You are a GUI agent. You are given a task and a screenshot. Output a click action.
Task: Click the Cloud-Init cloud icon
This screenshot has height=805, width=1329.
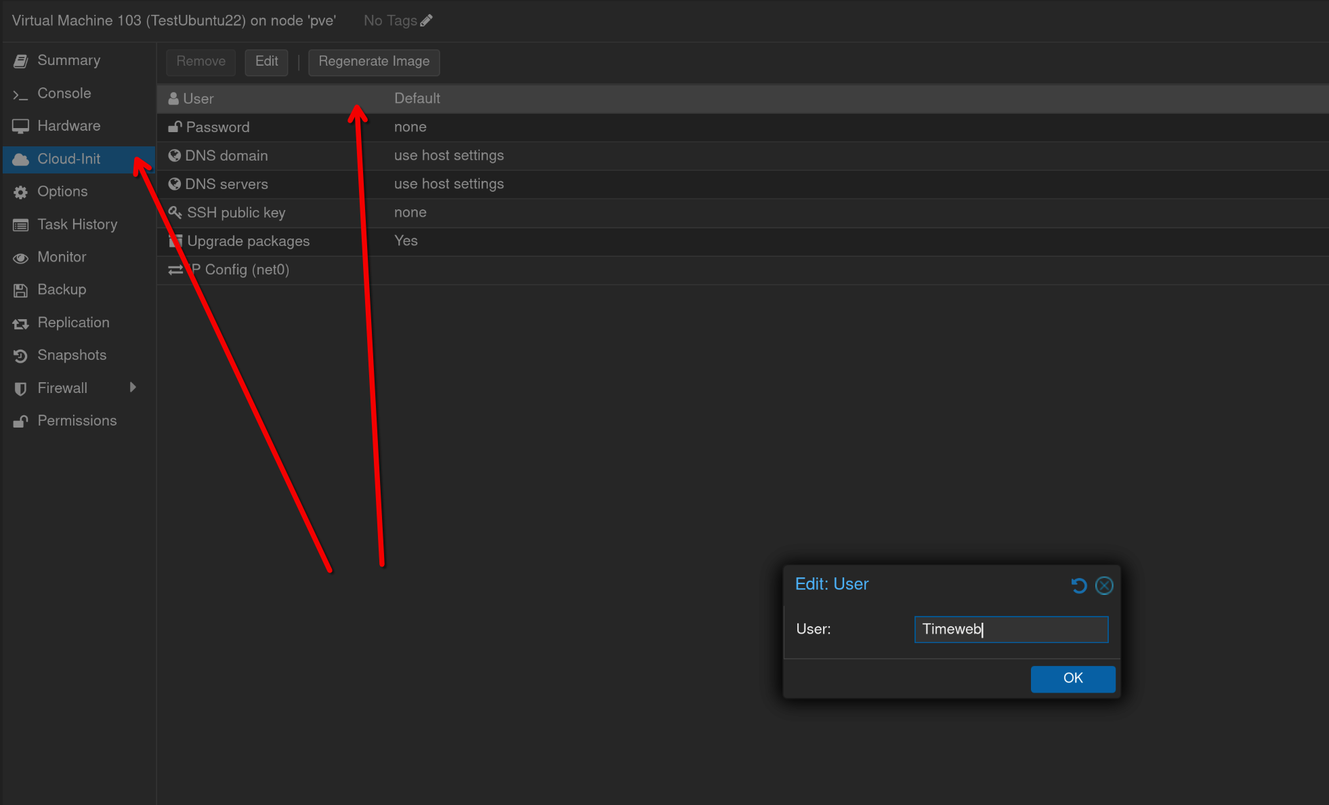pos(21,159)
